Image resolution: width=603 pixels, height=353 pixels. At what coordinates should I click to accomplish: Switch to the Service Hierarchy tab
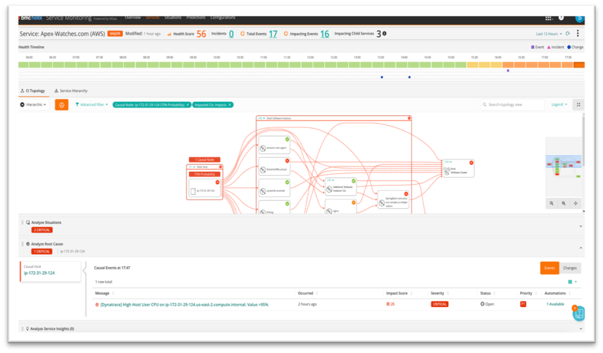(x=71, y=91)
